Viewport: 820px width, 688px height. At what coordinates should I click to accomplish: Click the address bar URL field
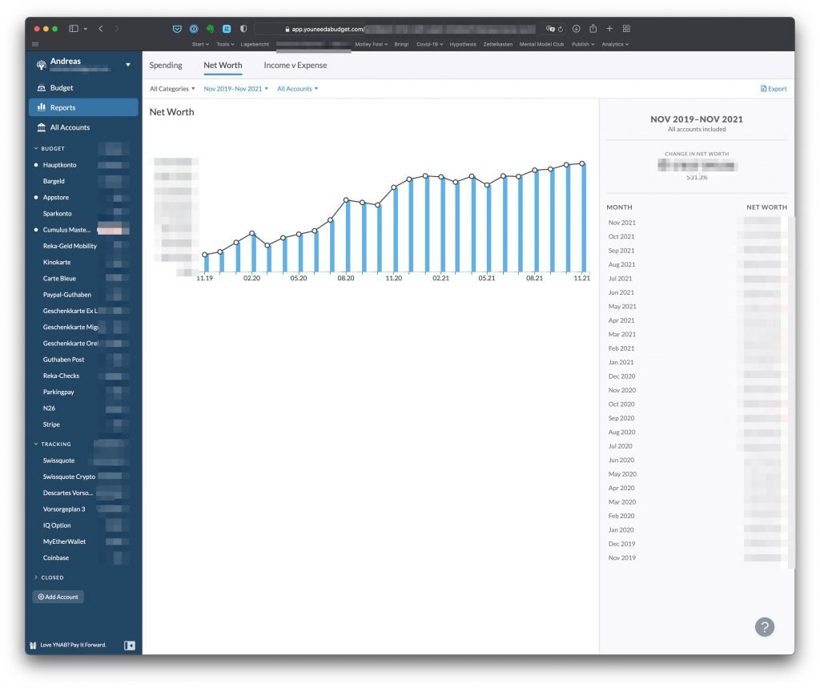pos(411,29)
